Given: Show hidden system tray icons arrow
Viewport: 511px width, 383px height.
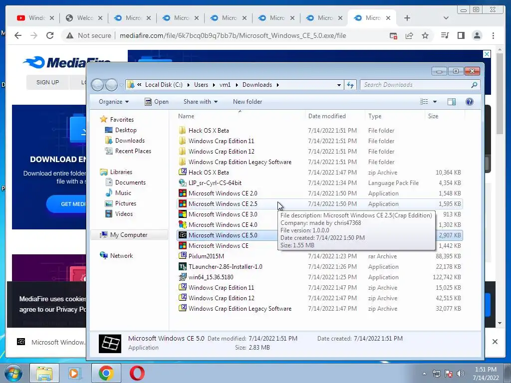Looking at the screenshot, I should [x=424, y=374].
